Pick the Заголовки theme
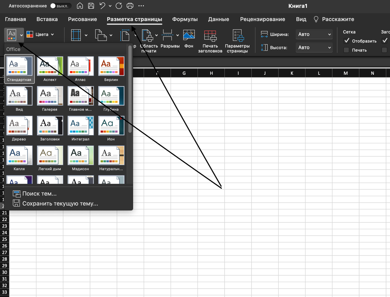This screenshot has height=297, width=390. (x=50, y=129)
